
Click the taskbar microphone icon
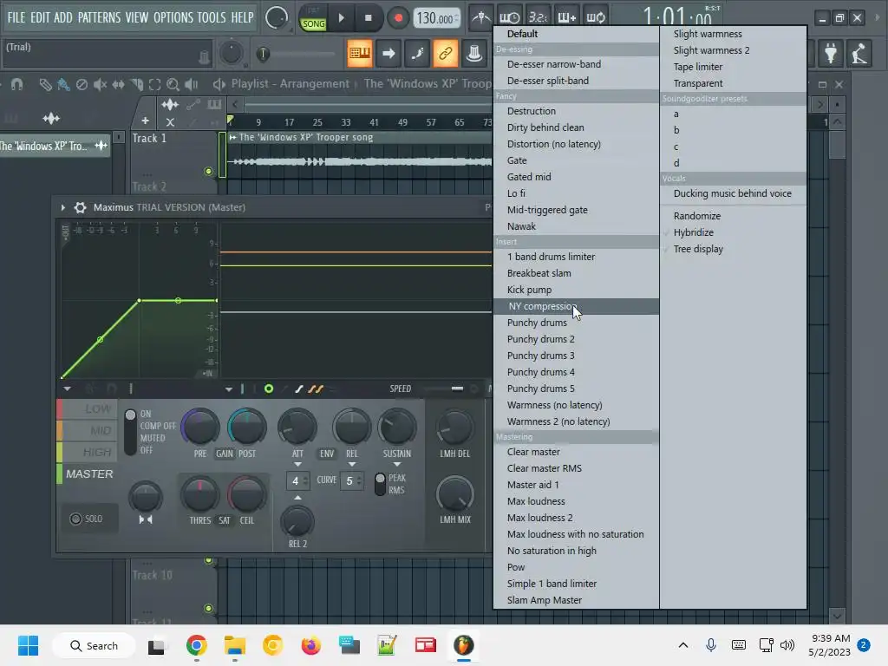tap(711, 645)
